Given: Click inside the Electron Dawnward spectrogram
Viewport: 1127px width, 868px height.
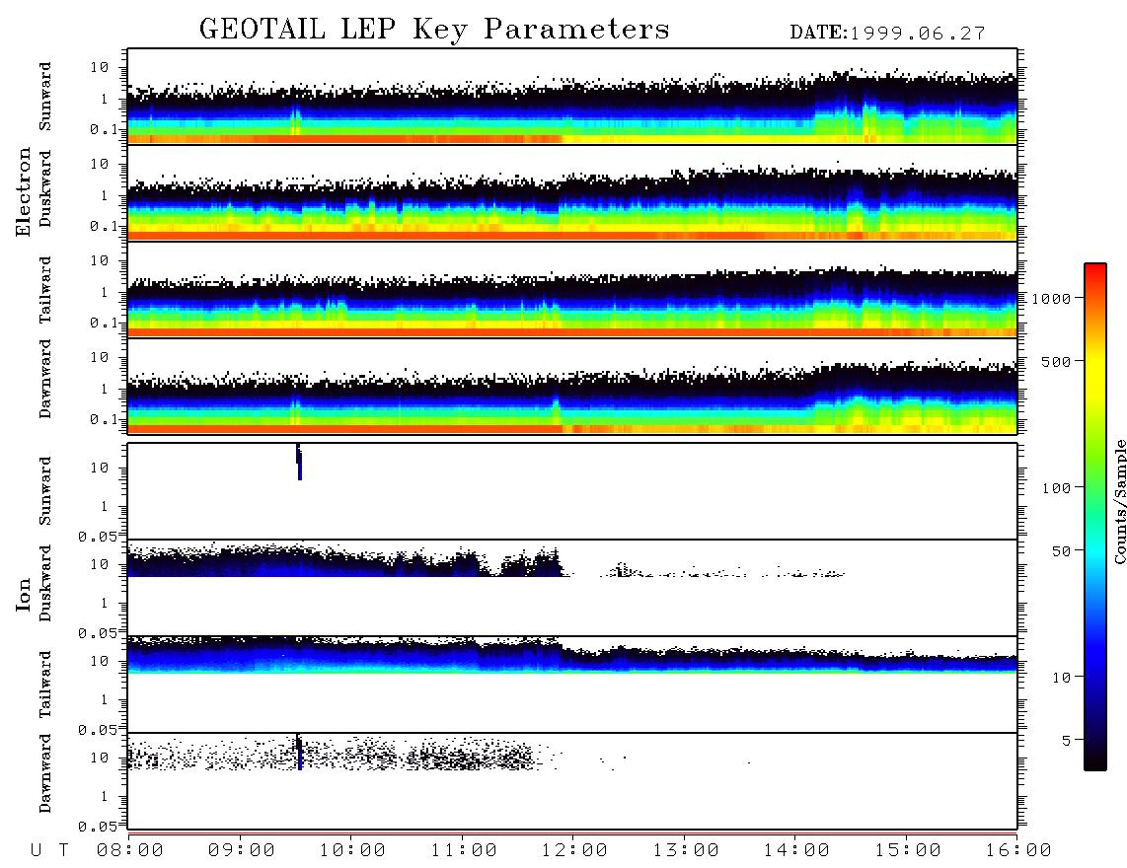Looking at the screenshot, I should tap(572, 387).
